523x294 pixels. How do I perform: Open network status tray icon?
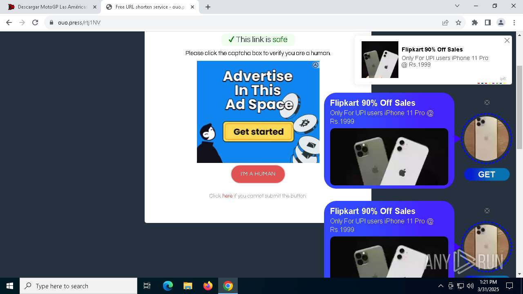pyautogui.click(x=460, y=286)
